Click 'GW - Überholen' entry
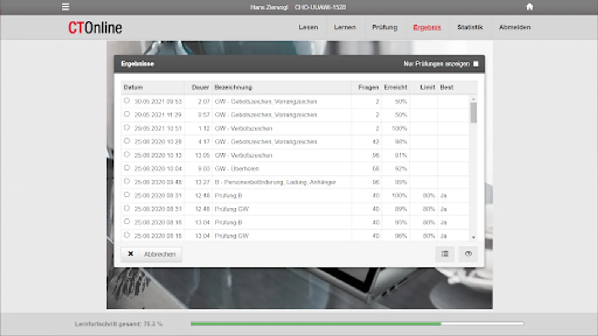This screenshot has width=598, height=336. click(x=237, y=169)
